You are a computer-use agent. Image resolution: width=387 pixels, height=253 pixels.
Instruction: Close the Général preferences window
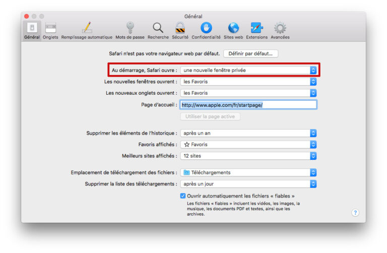26,16
